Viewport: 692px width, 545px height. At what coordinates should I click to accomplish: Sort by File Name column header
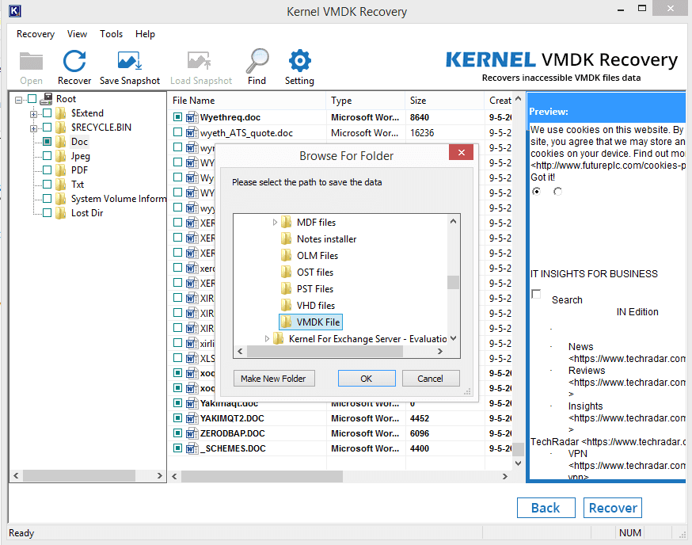click(247, 101)
